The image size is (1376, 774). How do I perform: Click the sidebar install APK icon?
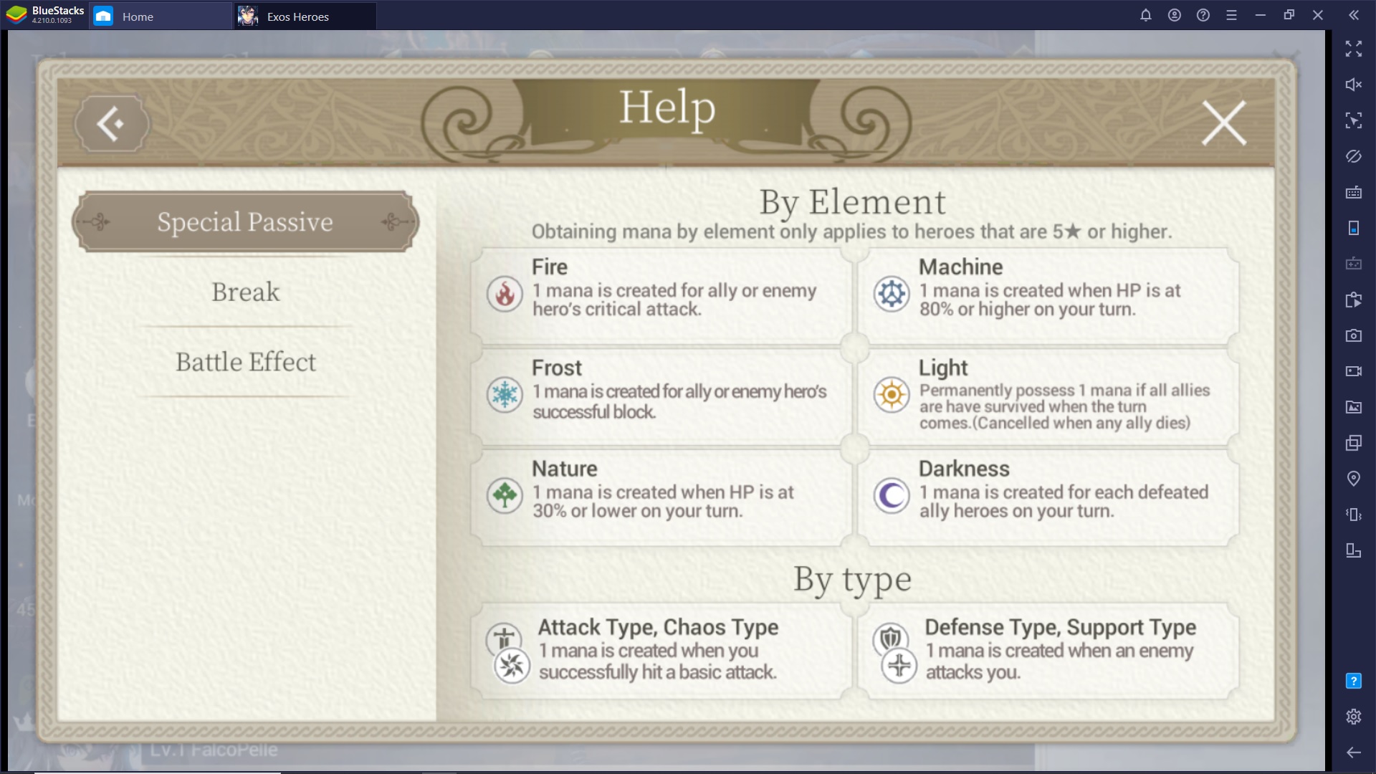pyautogui.click(x=1353, y=300)
